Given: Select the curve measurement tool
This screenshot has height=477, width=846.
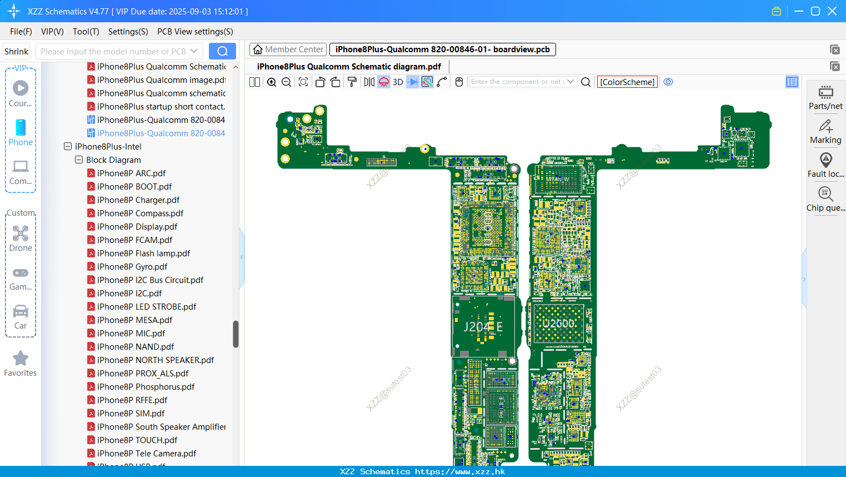Looking at the screenshot, I should pos(442,82).
